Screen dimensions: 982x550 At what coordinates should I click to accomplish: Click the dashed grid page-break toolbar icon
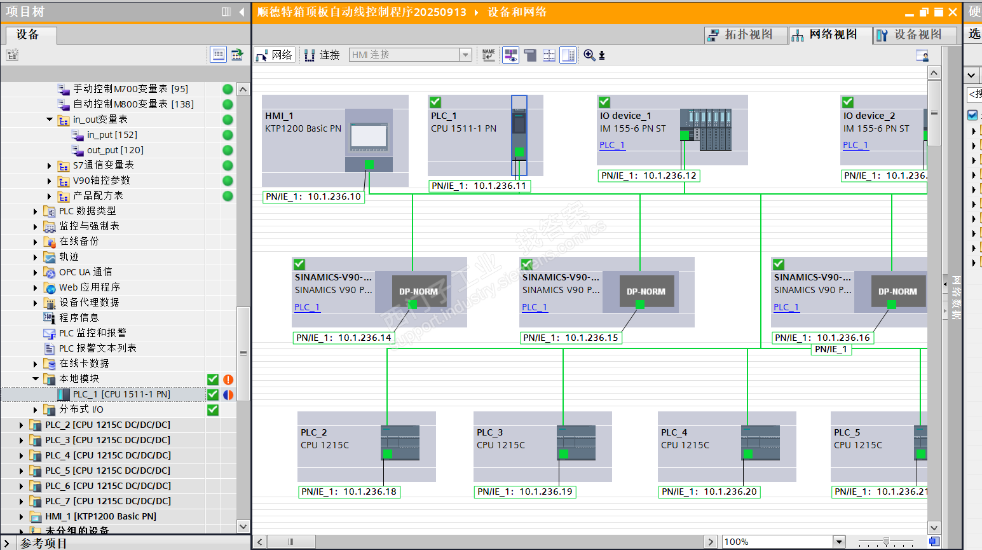point(549,55)
